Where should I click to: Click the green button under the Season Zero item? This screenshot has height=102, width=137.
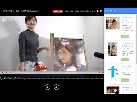click(125, 80)
